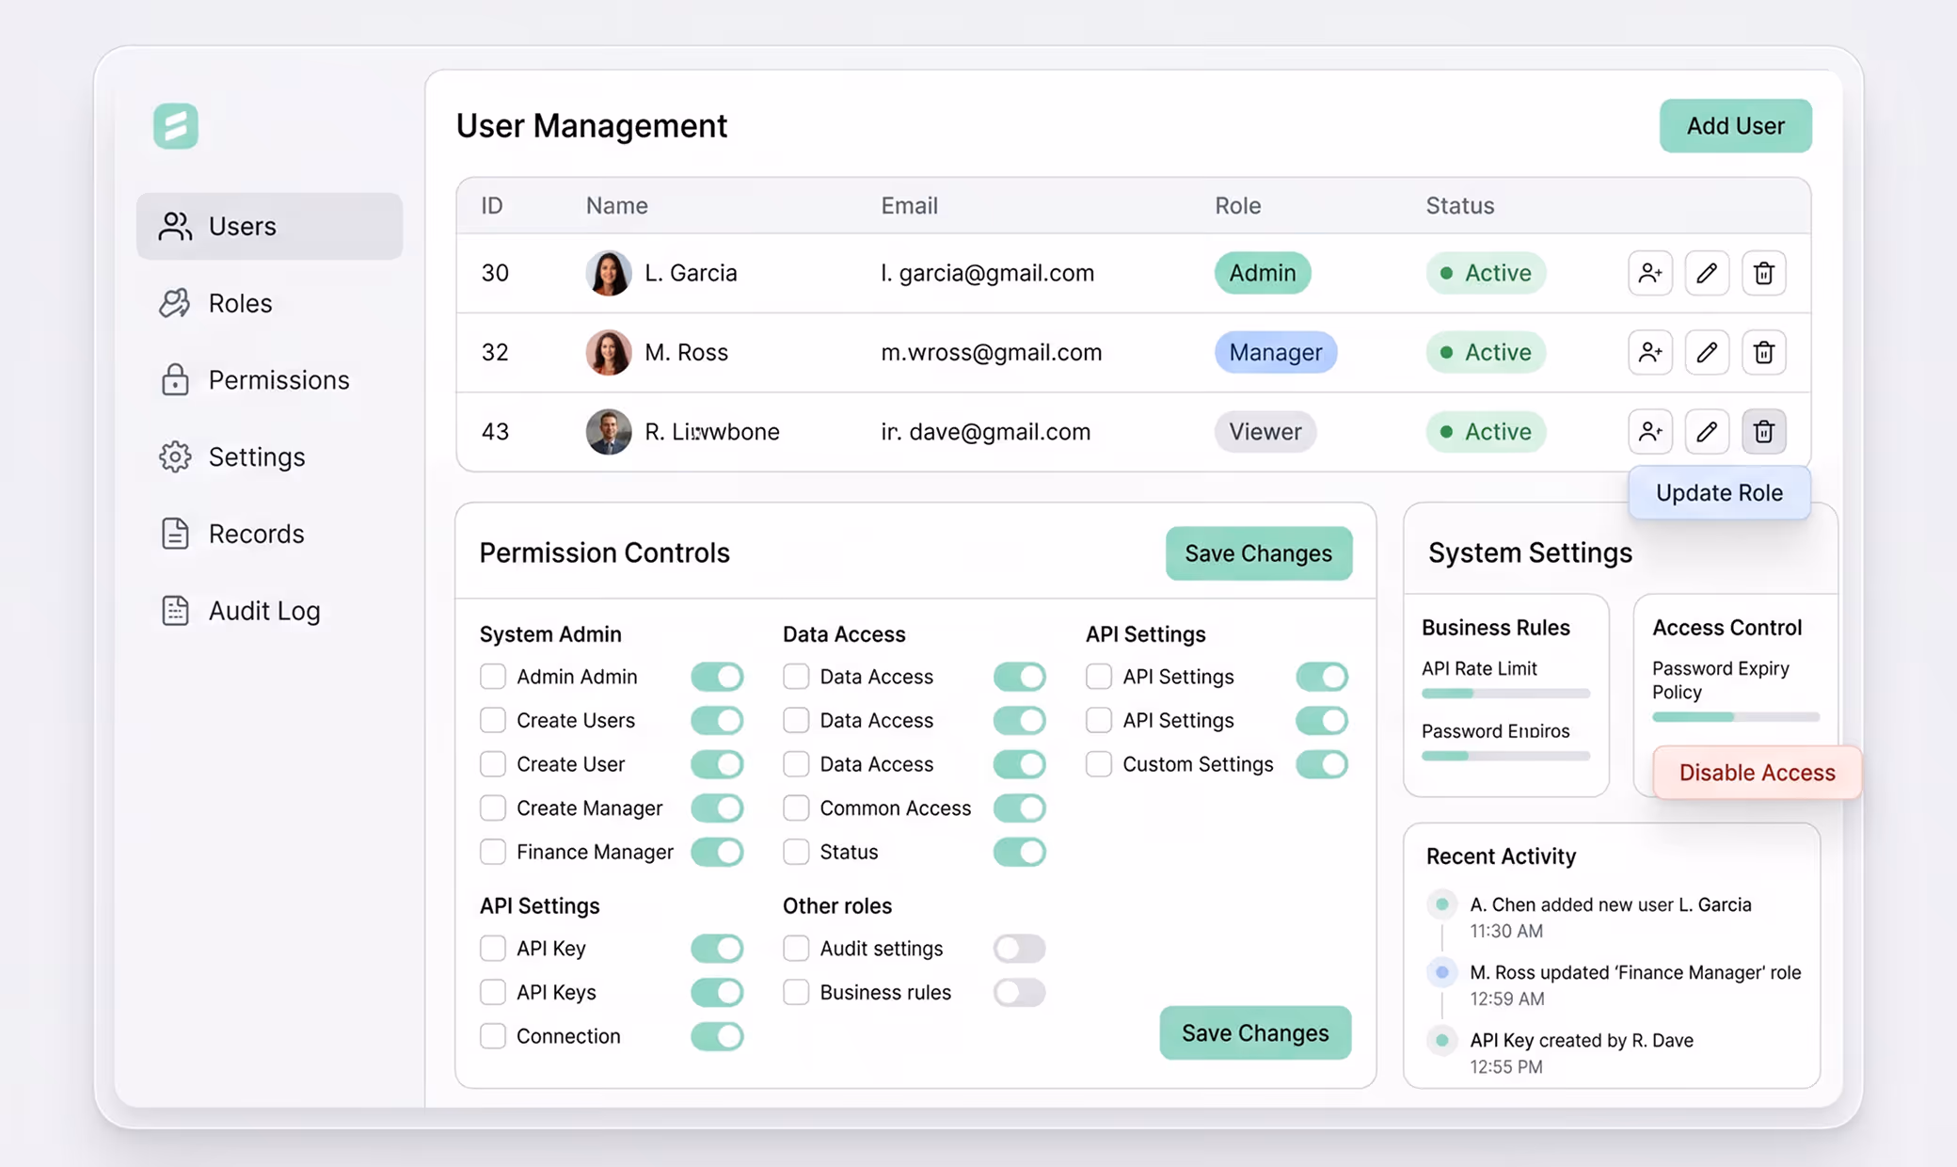Click M. Ross's avatar photo
Image resolution: width=1957 pixels, height=1167 pixels.
point(609,352)
